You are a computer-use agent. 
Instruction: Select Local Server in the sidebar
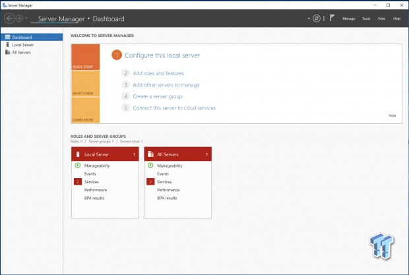pos(32,45)
